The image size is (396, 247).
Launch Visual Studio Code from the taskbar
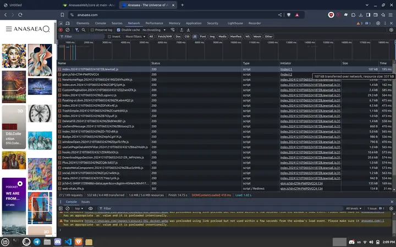pyautogui.click(x=68, y=242)
